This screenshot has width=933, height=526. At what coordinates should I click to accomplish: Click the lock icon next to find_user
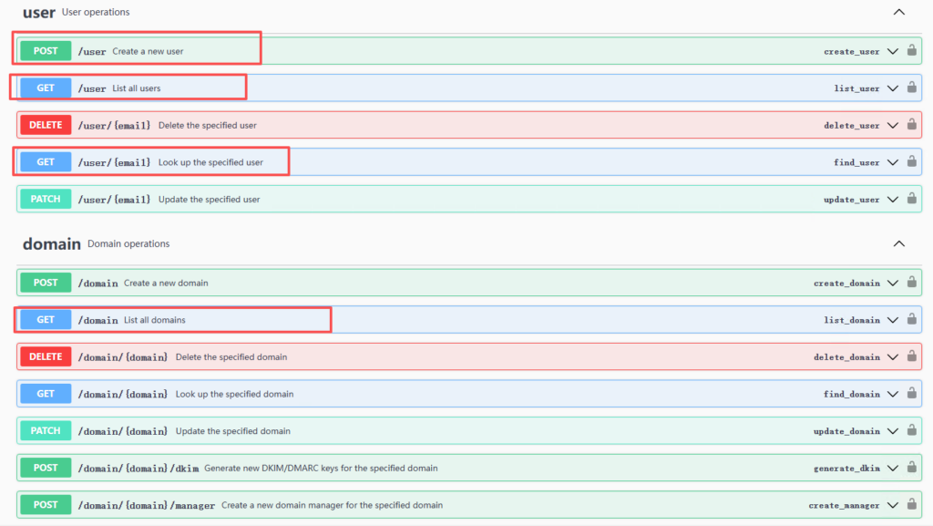(911, 162)
